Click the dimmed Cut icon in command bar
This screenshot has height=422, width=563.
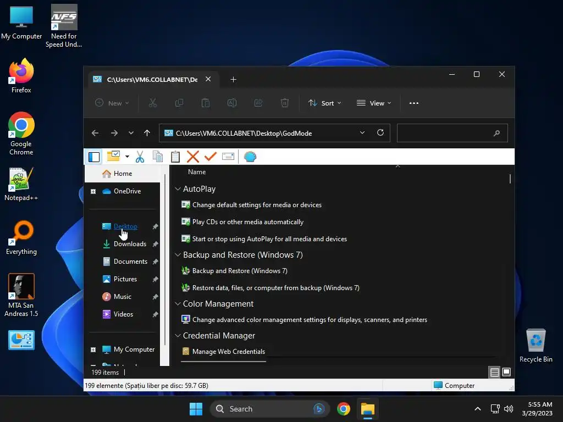[x=153, y=103]
